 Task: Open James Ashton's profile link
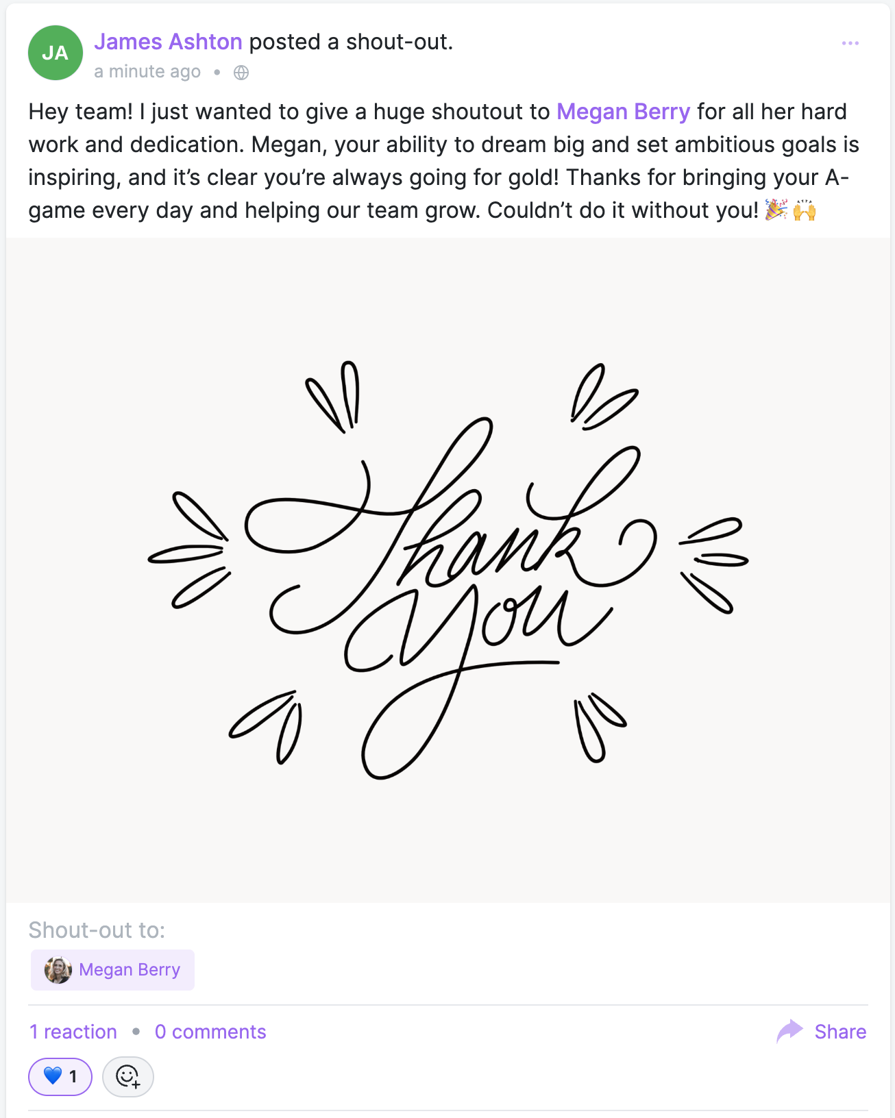click(168, 42)
